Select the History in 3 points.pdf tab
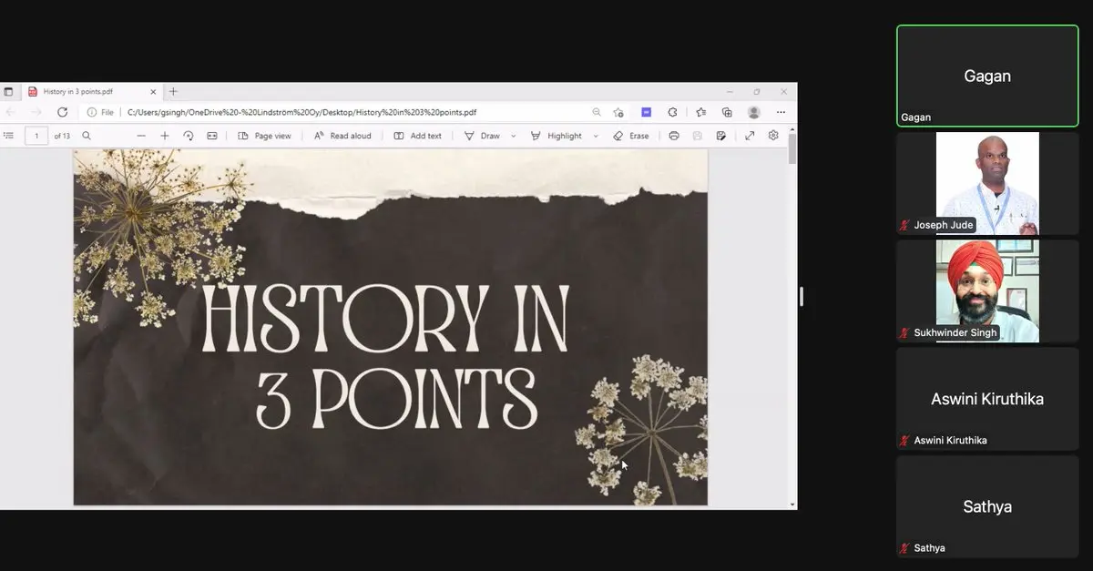1093x571 pixels. click(x=82, y=92)
